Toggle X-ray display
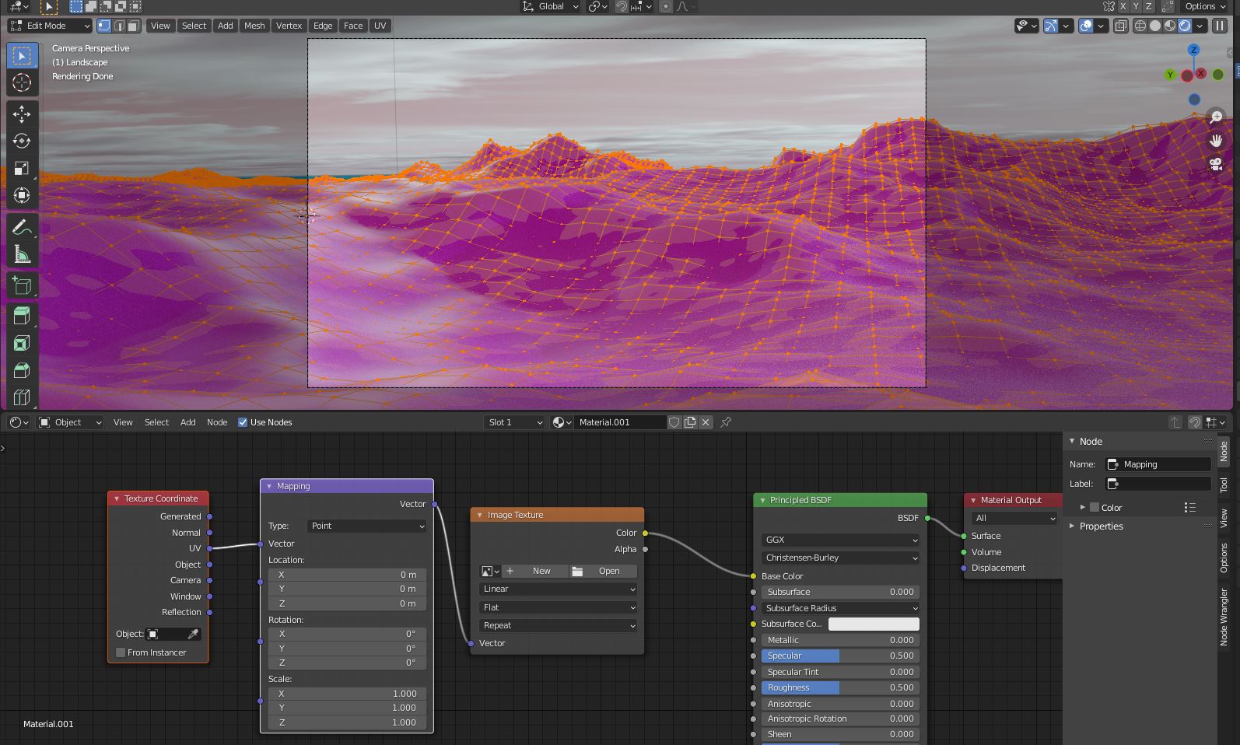The width and height of the screenshot is (1240, 745). (1120, 26)
